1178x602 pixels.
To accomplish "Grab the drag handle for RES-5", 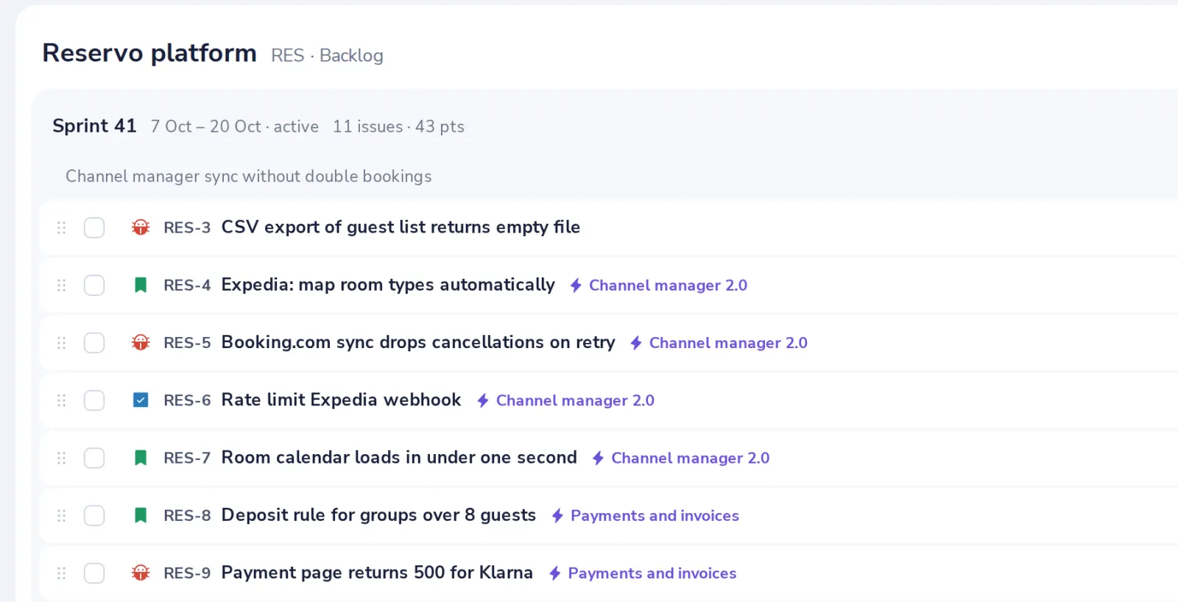I will click(x=62, y=342).
